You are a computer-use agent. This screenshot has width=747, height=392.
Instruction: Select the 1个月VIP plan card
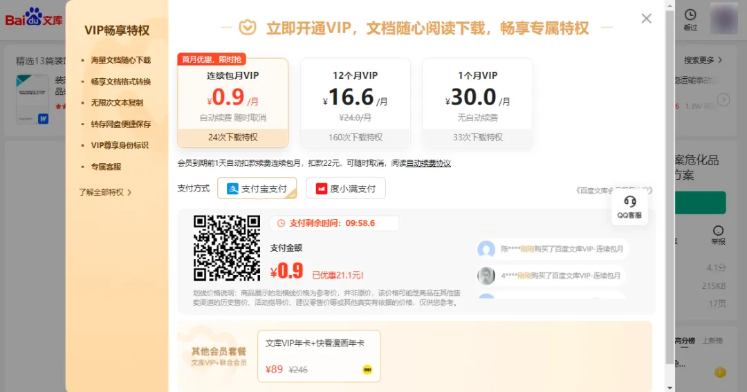point(478,103)
